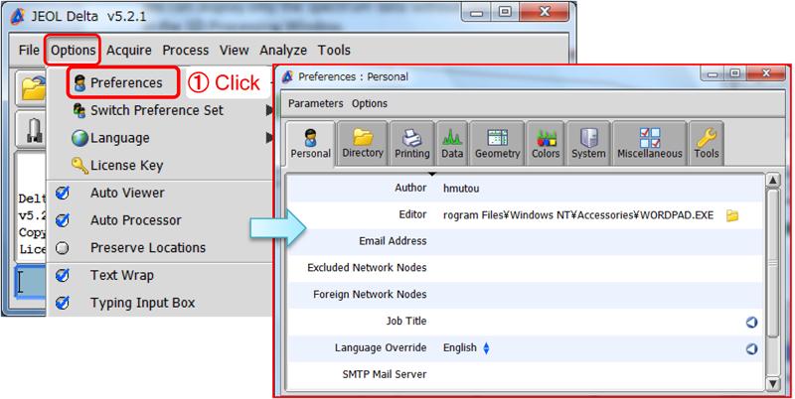Select the Personal tab
The height and width of the screenshot is (399, 795).
tap(310, 144)
